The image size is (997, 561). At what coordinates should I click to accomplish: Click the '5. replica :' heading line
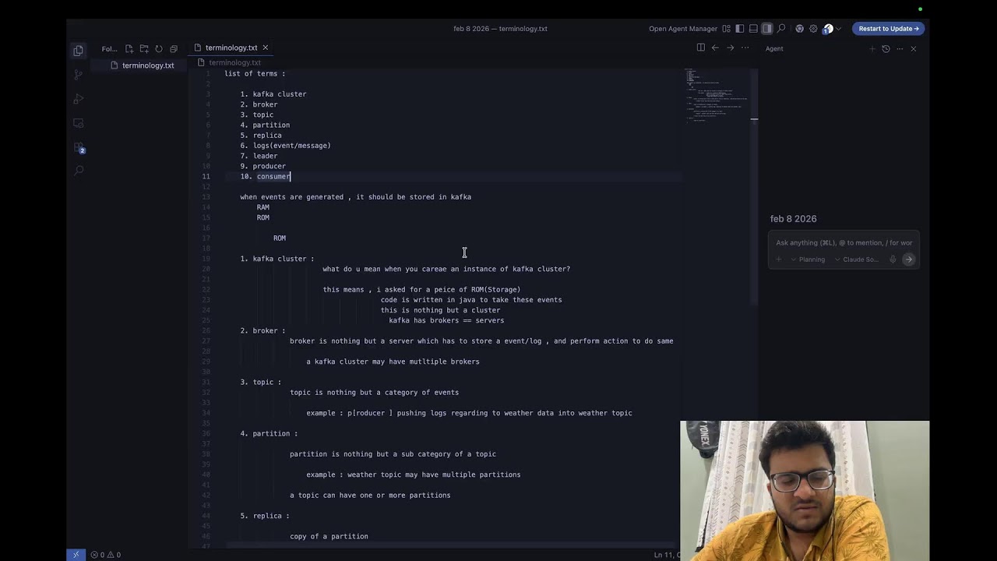(x=265, y=516)
